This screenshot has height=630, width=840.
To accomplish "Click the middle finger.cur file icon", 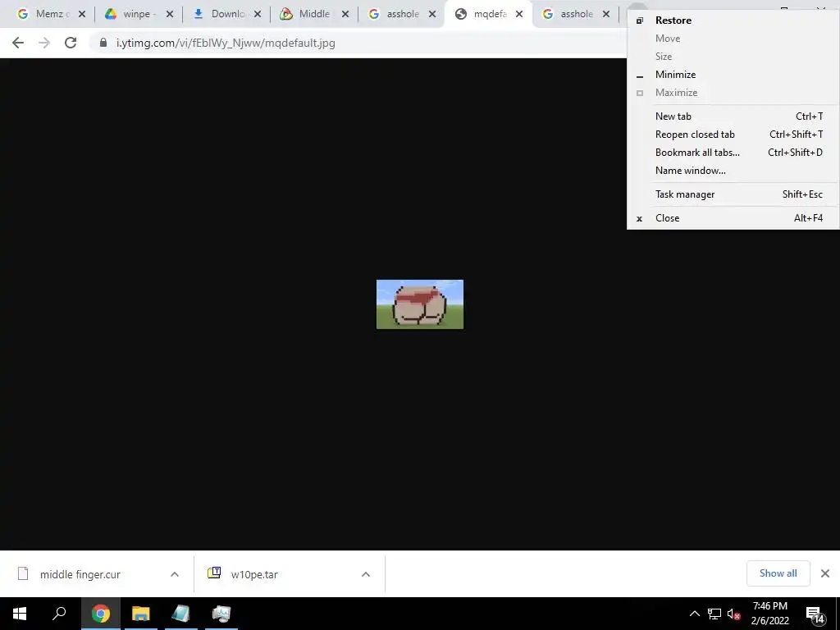I will pos(23,573).
